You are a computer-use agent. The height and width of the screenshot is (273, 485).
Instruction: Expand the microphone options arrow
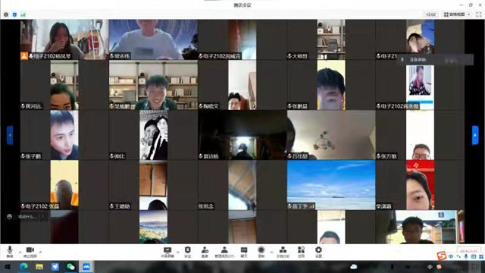click(20, 253)
